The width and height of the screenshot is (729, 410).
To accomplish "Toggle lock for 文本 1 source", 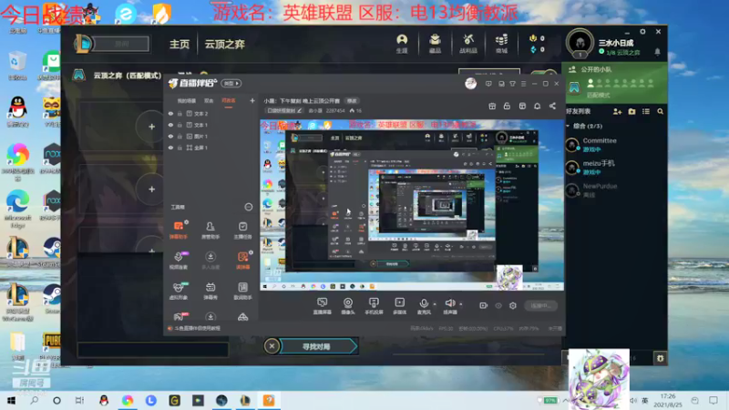I will coord(180,125).
